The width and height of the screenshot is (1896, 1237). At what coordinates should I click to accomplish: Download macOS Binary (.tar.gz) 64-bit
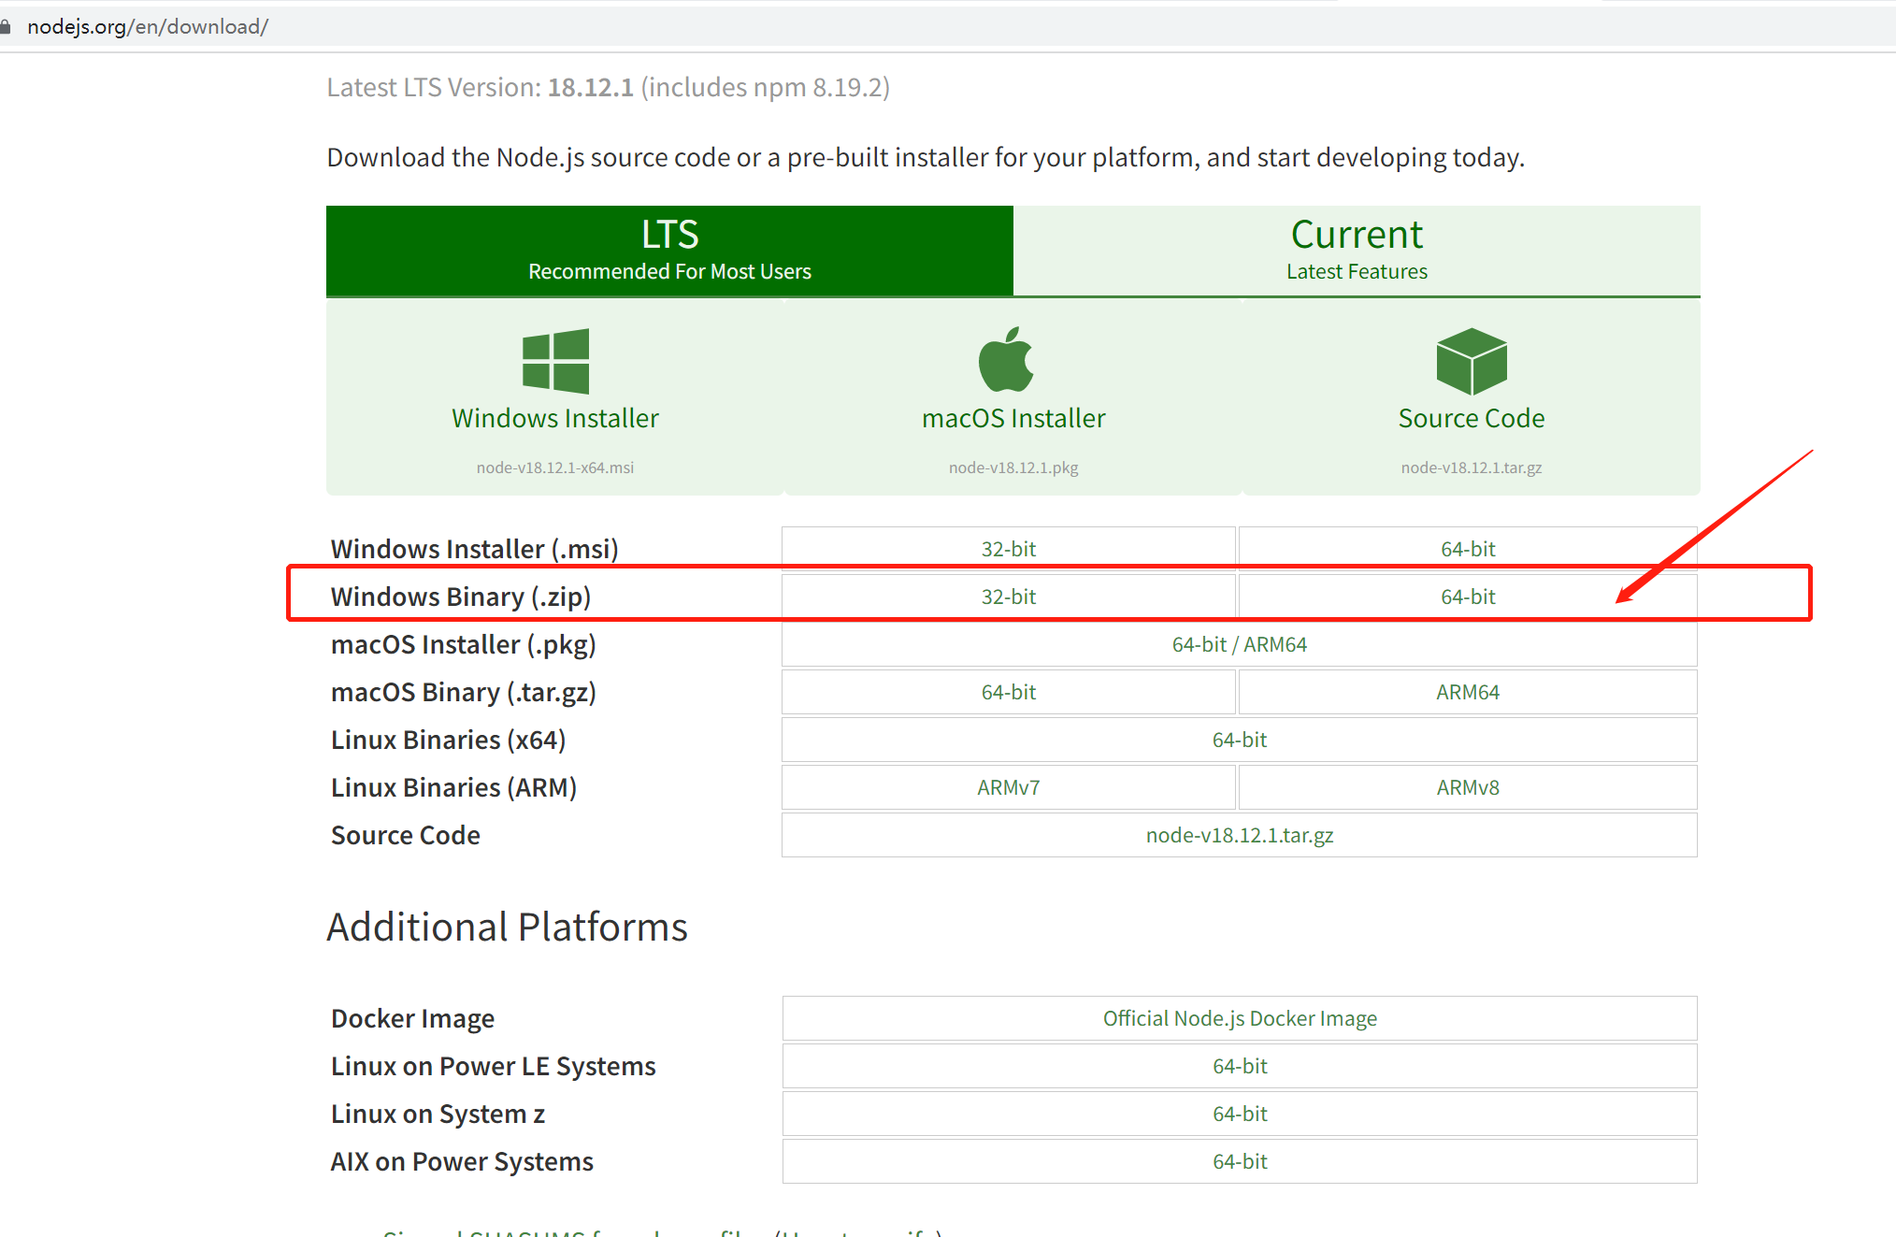1009,692
